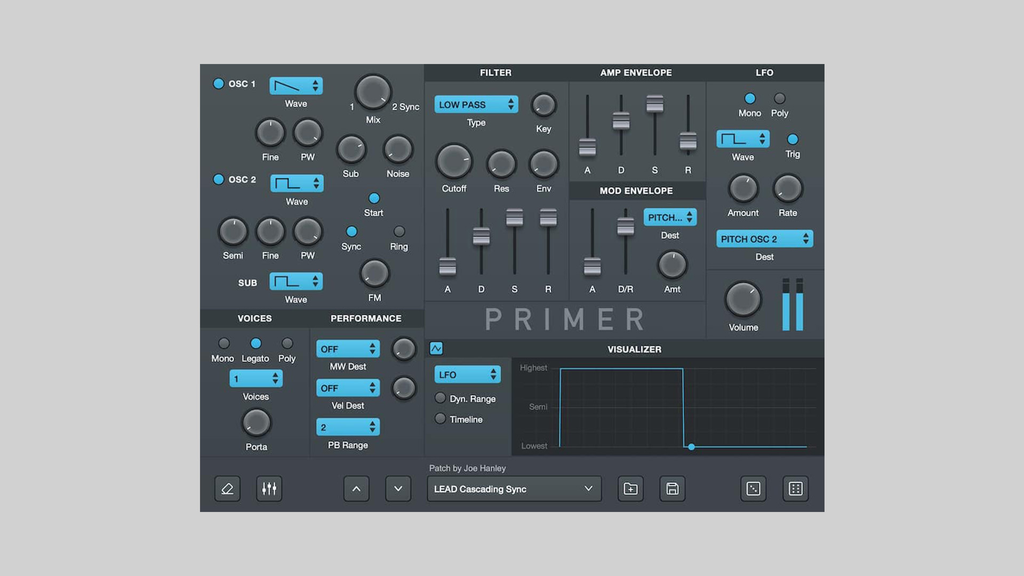
Task: Open the LEAD Cascading Sync patch selector
Action: (x=514, y=489)
